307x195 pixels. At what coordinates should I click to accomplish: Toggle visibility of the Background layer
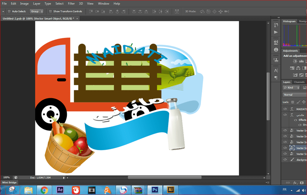285,160
